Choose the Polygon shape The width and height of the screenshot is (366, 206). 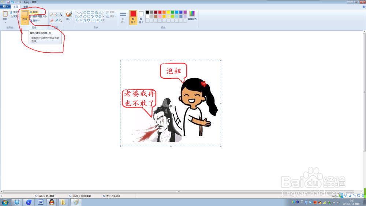[96, 12]
